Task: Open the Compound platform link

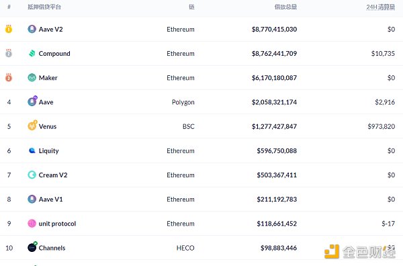Action: pyautogui.click(x=54, y=54)
